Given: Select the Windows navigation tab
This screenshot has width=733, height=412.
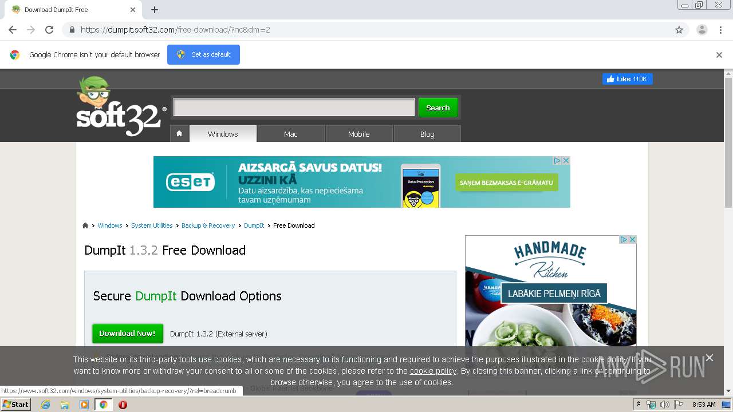Looking at the screenshot, I should coord(223,134).
